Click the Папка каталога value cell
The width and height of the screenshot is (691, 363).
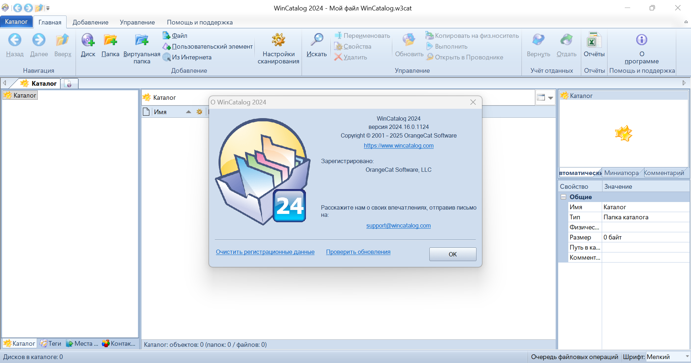point(646,217)
